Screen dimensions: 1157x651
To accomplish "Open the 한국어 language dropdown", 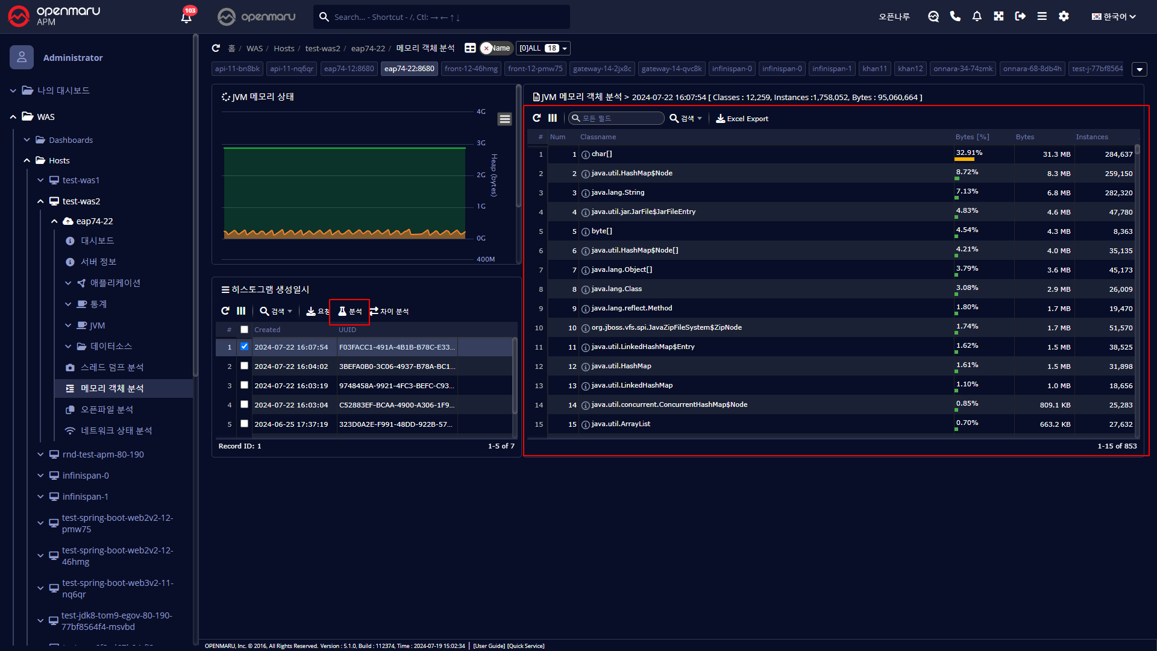I will [1114, 16].
